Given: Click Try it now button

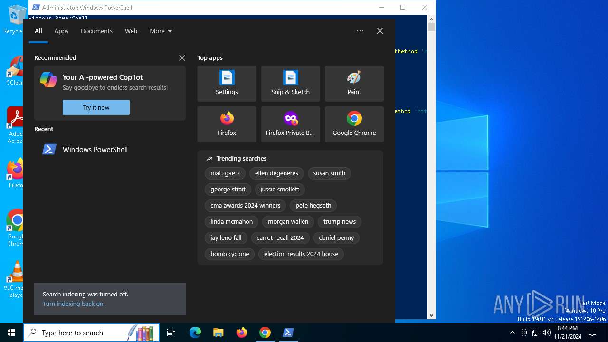Looking at the screenshot, I should tap(96, 107).
